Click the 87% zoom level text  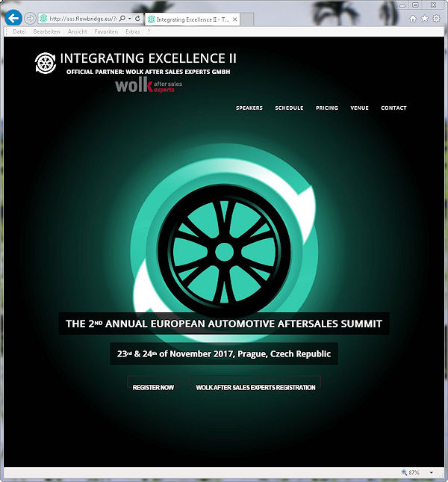pos(414,472)
